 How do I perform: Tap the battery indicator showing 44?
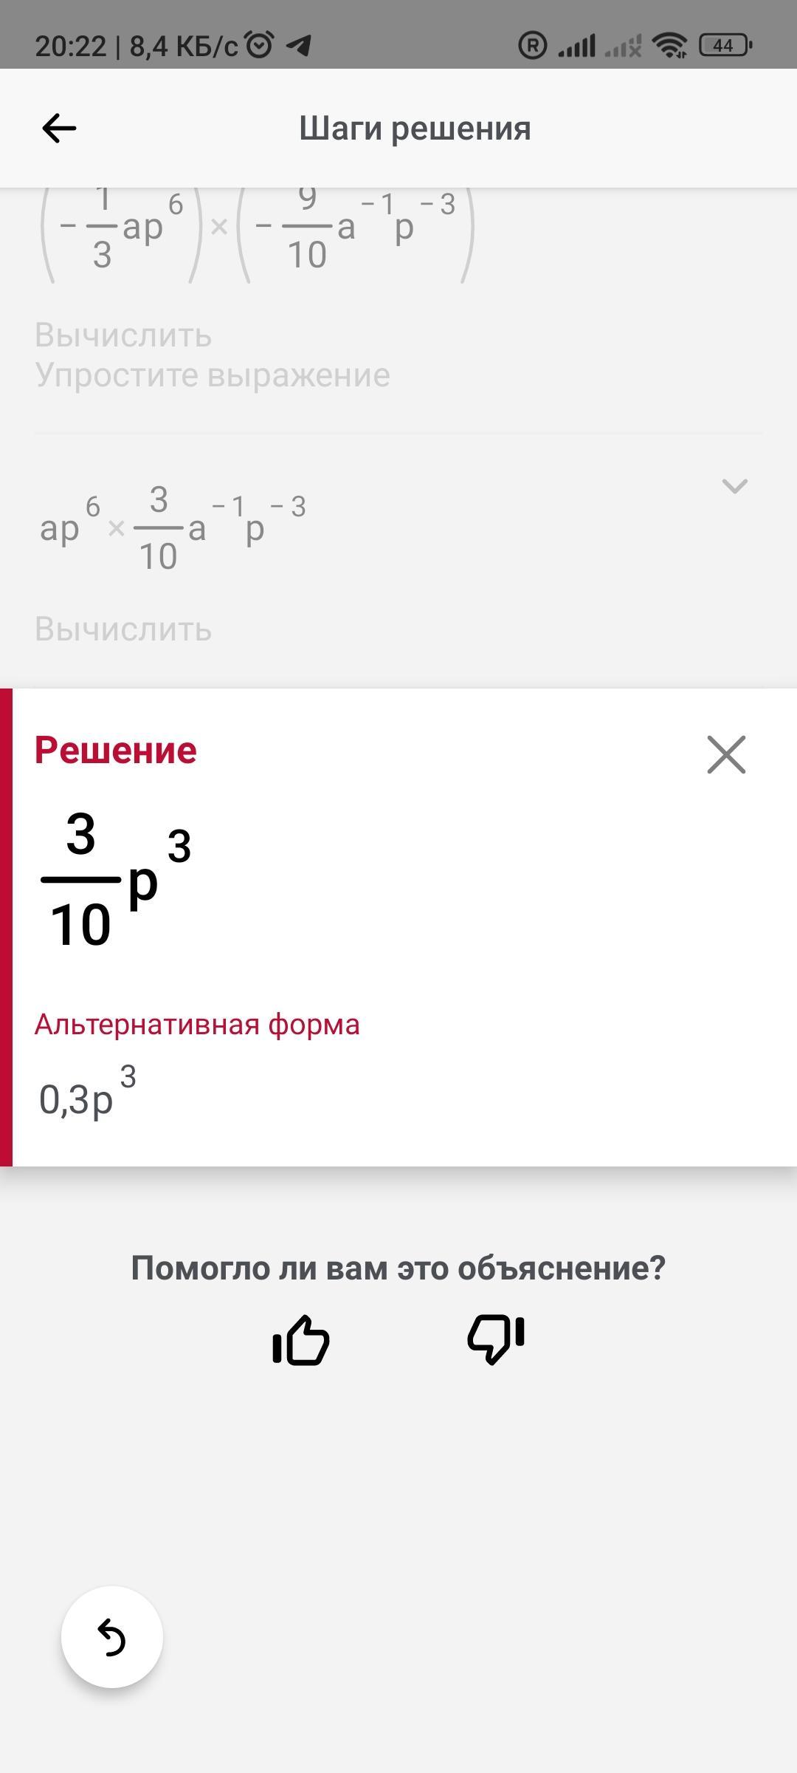725,46
